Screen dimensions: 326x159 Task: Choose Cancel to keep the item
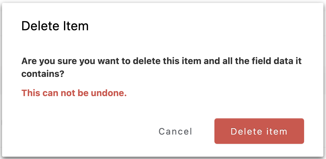point(175,131)
